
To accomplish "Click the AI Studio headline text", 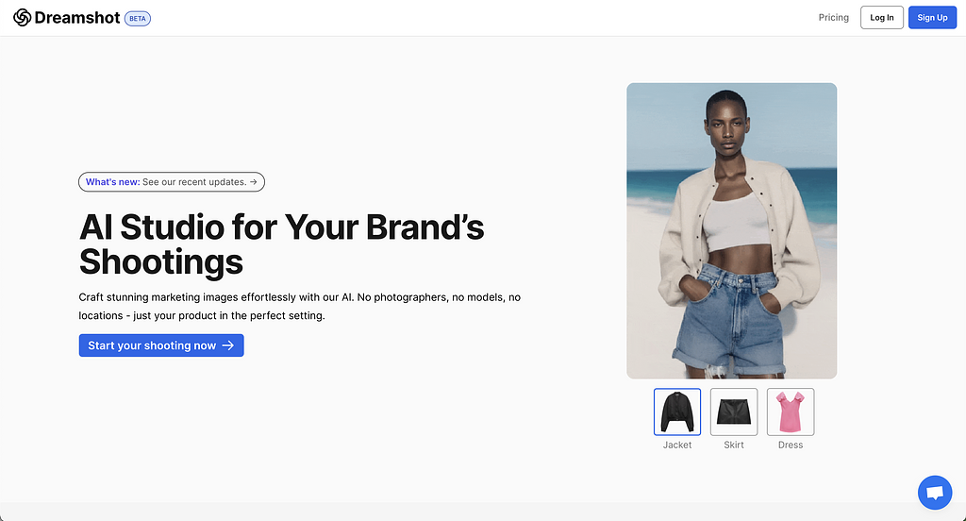I will coord(281,244).
